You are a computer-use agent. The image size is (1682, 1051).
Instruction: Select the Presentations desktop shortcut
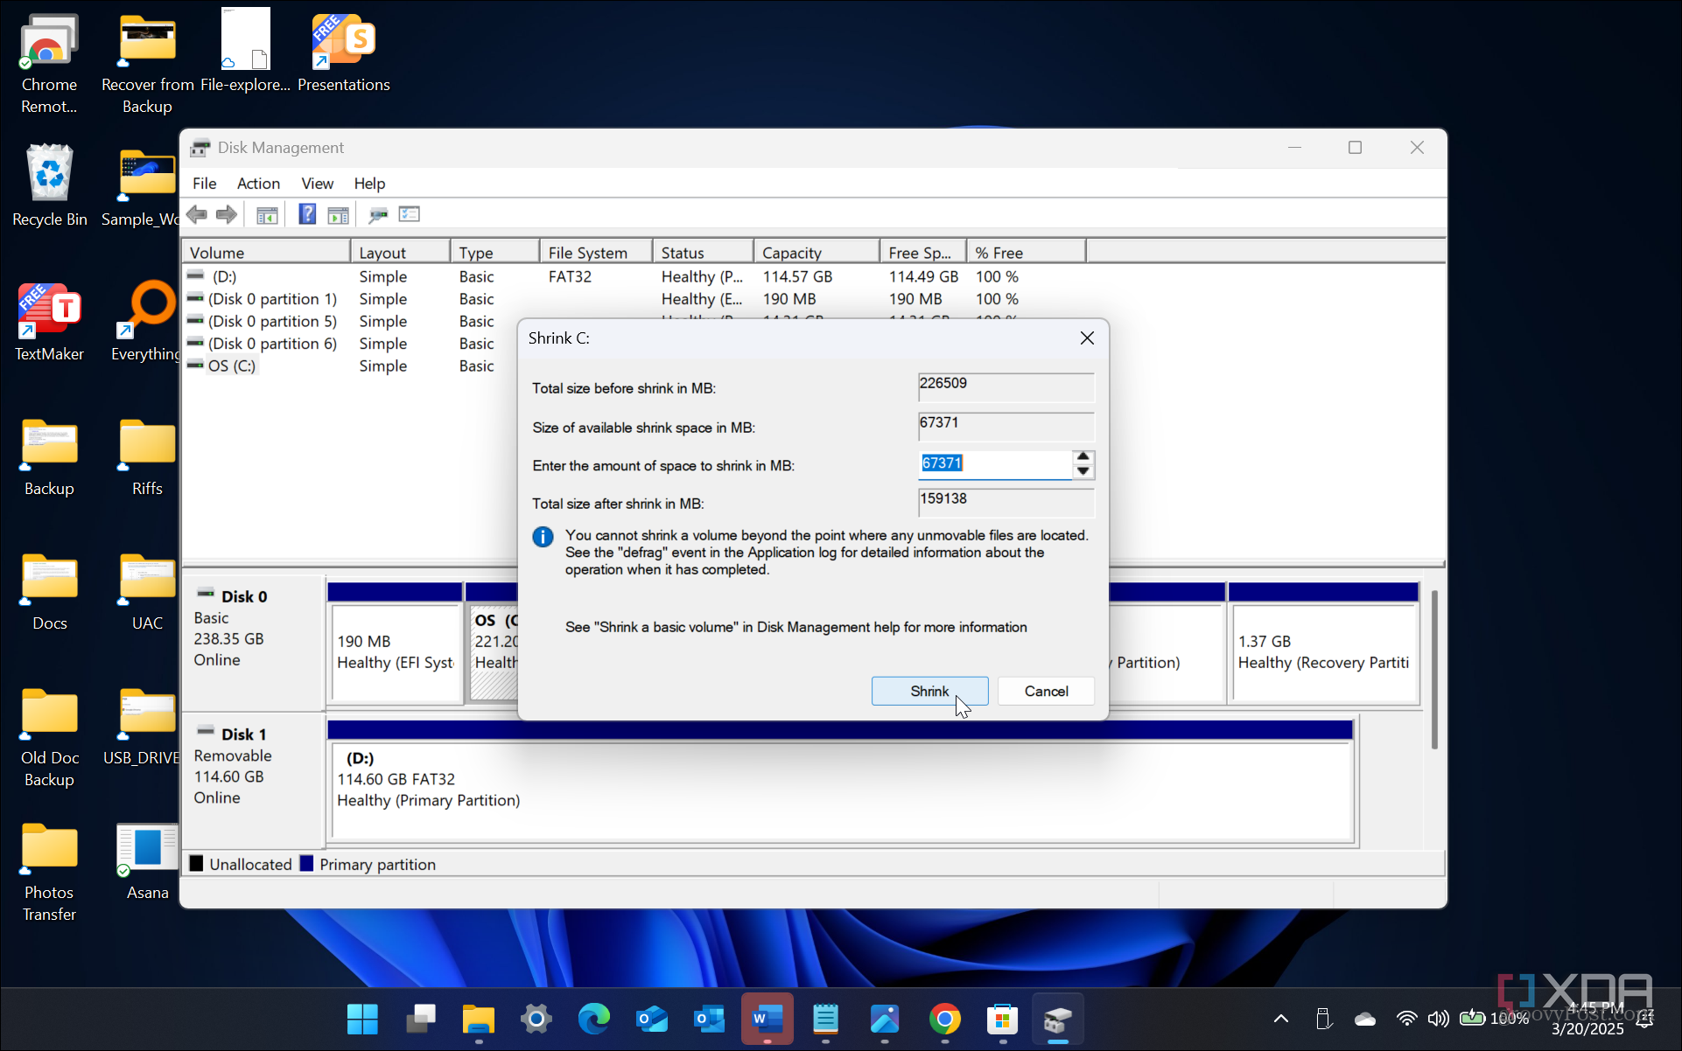pos(343,52)
